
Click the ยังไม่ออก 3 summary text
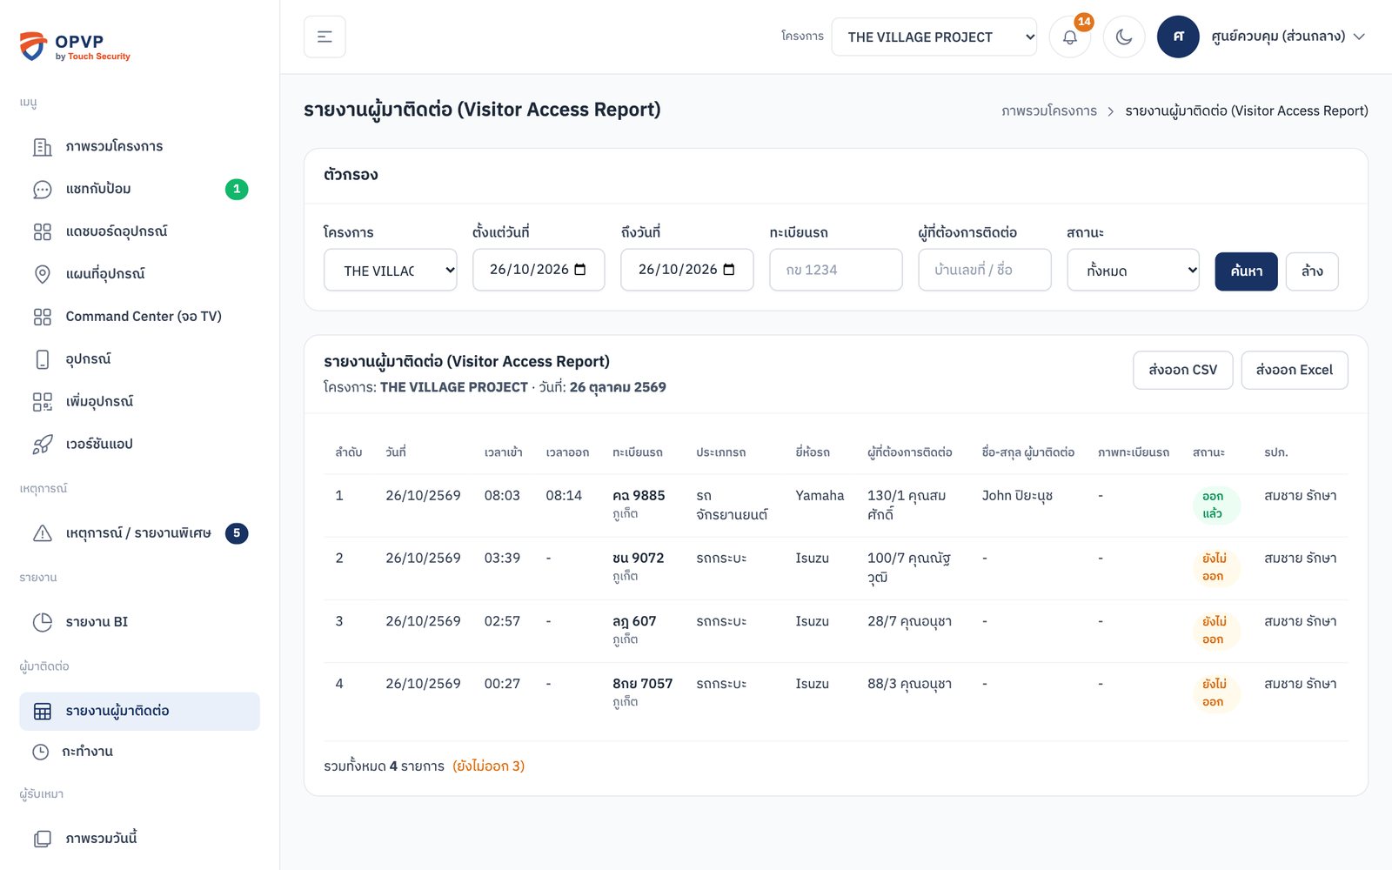coord(489,766)
